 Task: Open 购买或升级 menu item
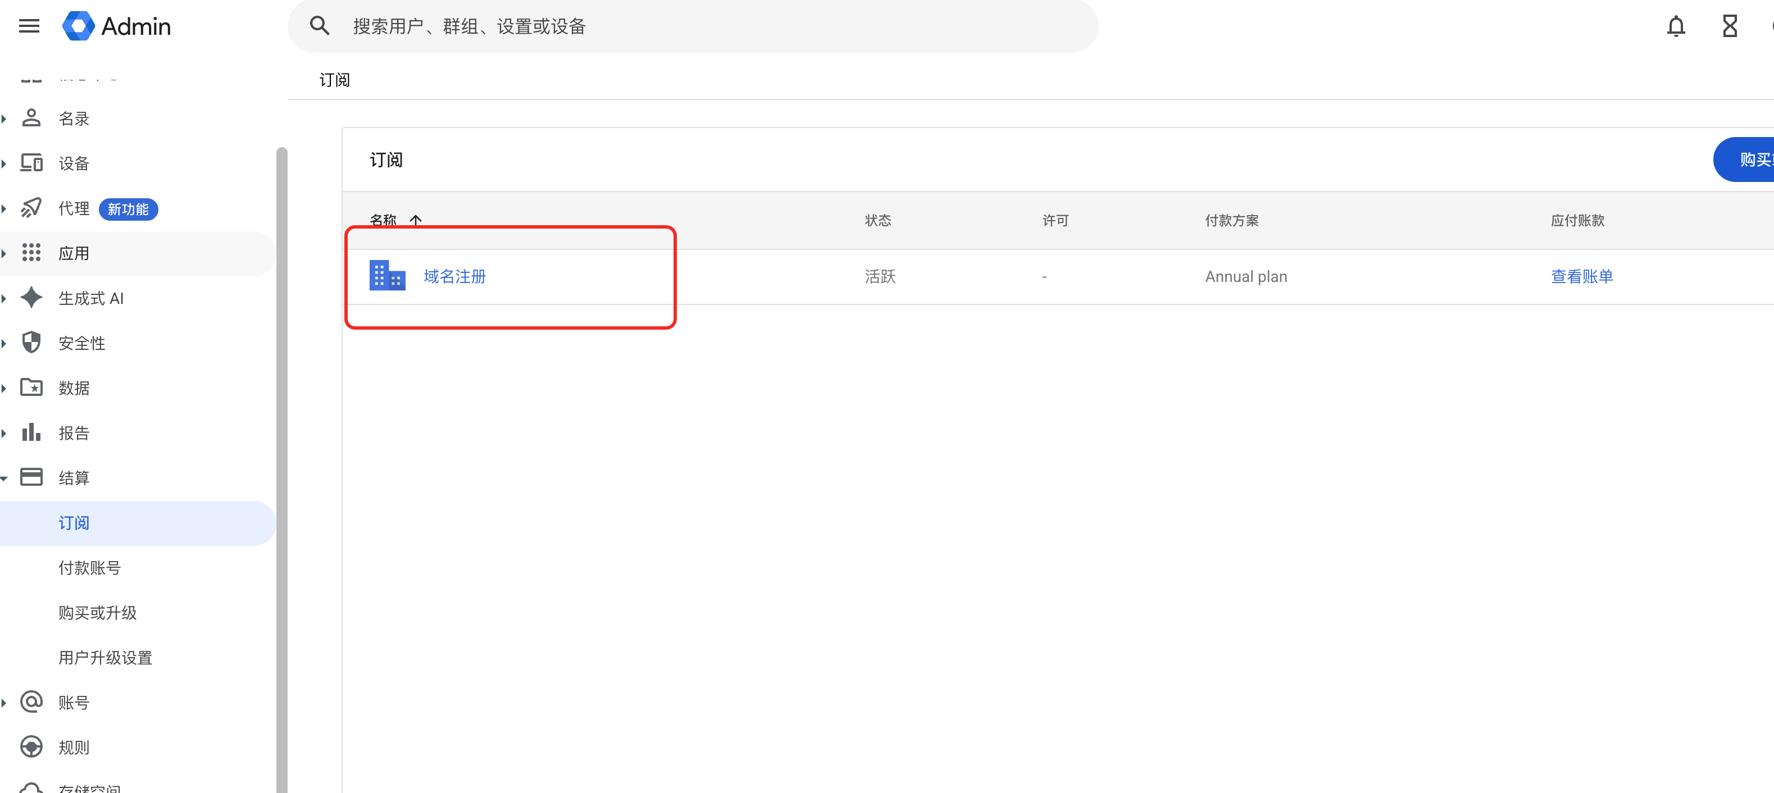pyautogui.click(x=98, y=613)
